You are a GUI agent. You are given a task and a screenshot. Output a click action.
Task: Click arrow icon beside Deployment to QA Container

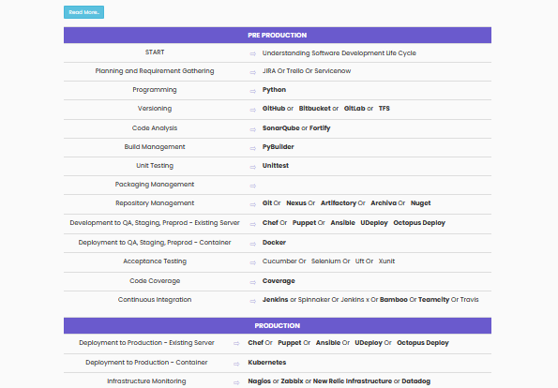[x=252, y=244]
